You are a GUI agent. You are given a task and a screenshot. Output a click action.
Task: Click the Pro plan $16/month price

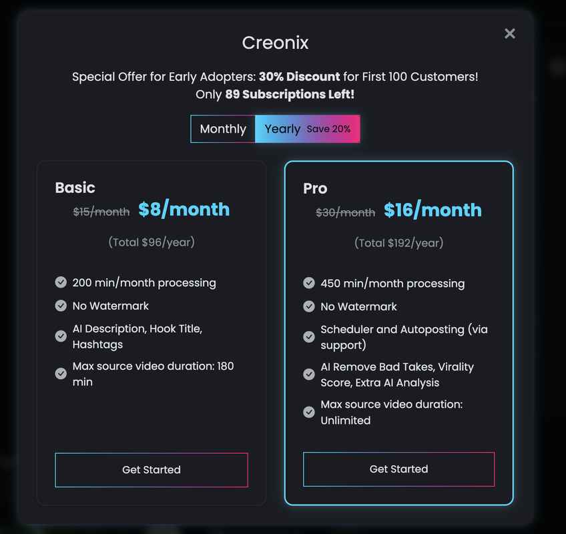pyautogui.click(x=433, y=210)
